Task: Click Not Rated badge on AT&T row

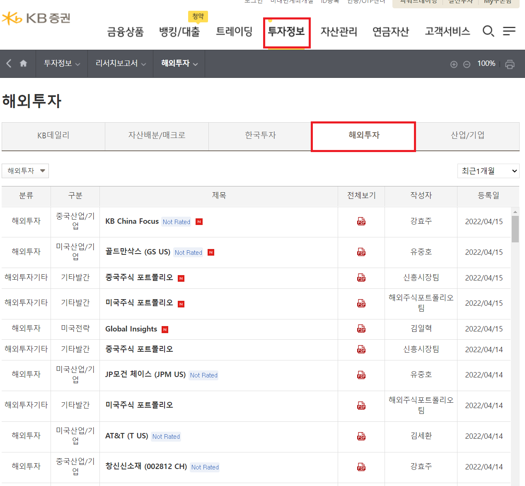Action: click(166, 437)
